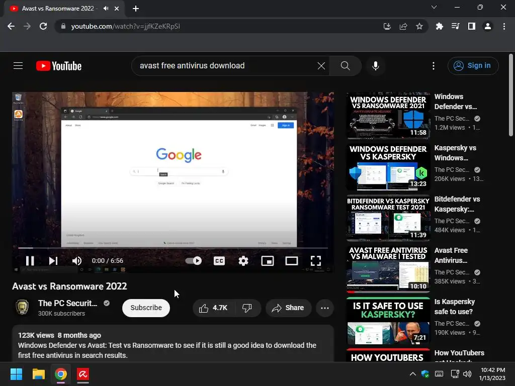Open Windows Defender vs Kaspersky thumbnail
The image size is (515, 386).
pyautogui.click(x=388, y=166)
